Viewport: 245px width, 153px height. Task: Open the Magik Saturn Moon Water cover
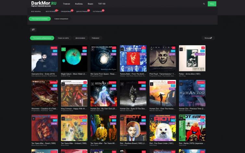tap(74, 58)
